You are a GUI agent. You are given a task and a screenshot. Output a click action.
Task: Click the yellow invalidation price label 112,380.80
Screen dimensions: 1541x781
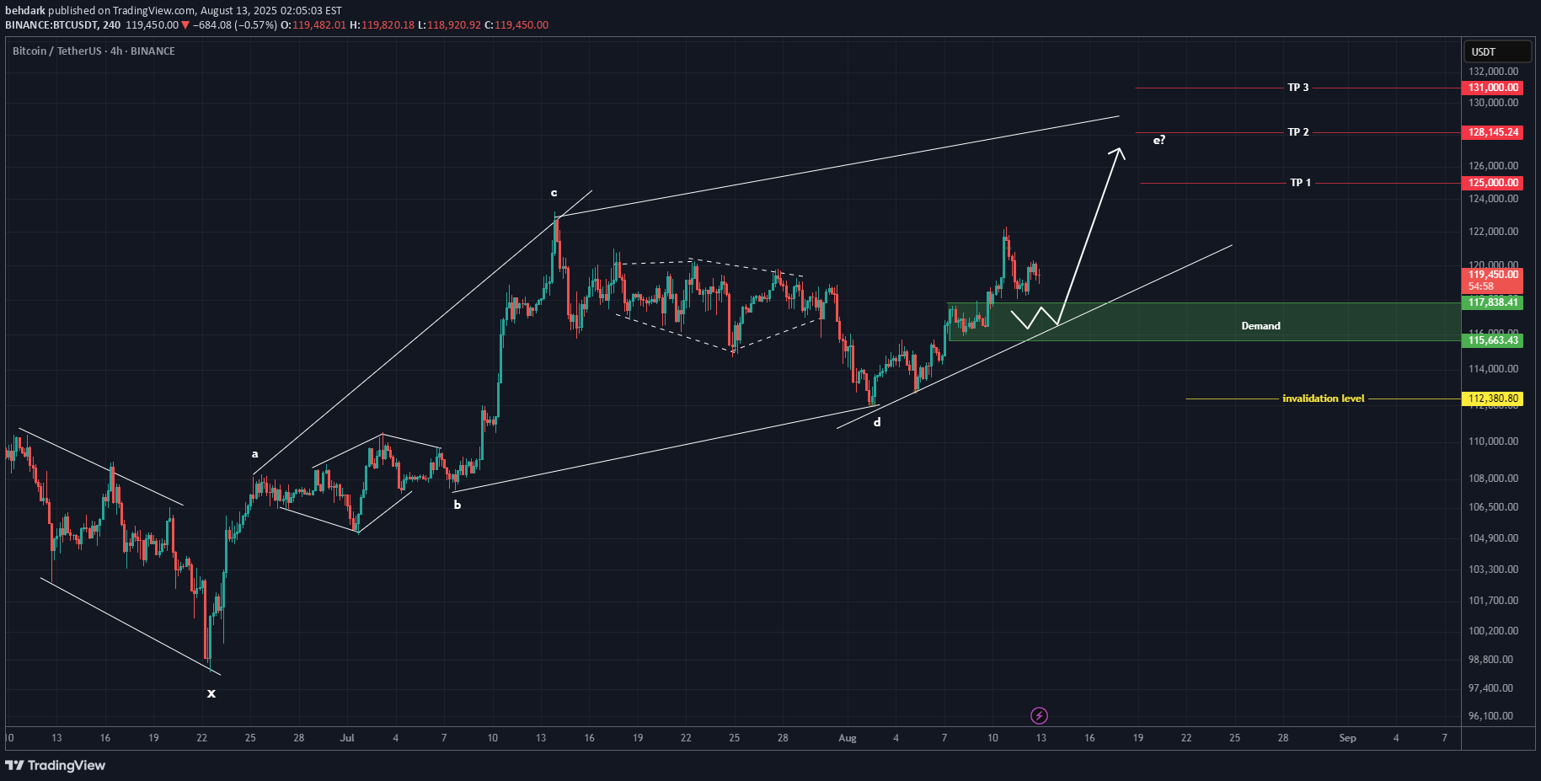click(1493, 399)
